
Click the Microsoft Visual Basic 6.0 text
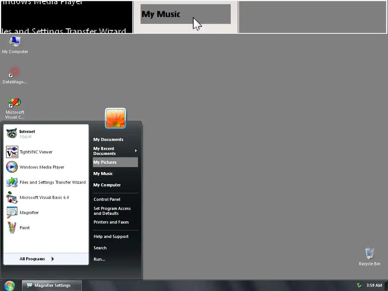click(44, 197)
